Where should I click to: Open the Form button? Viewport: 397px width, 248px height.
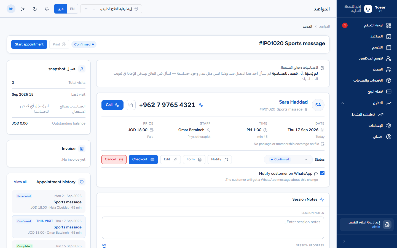pyautogui.click(x=194, y=160)
